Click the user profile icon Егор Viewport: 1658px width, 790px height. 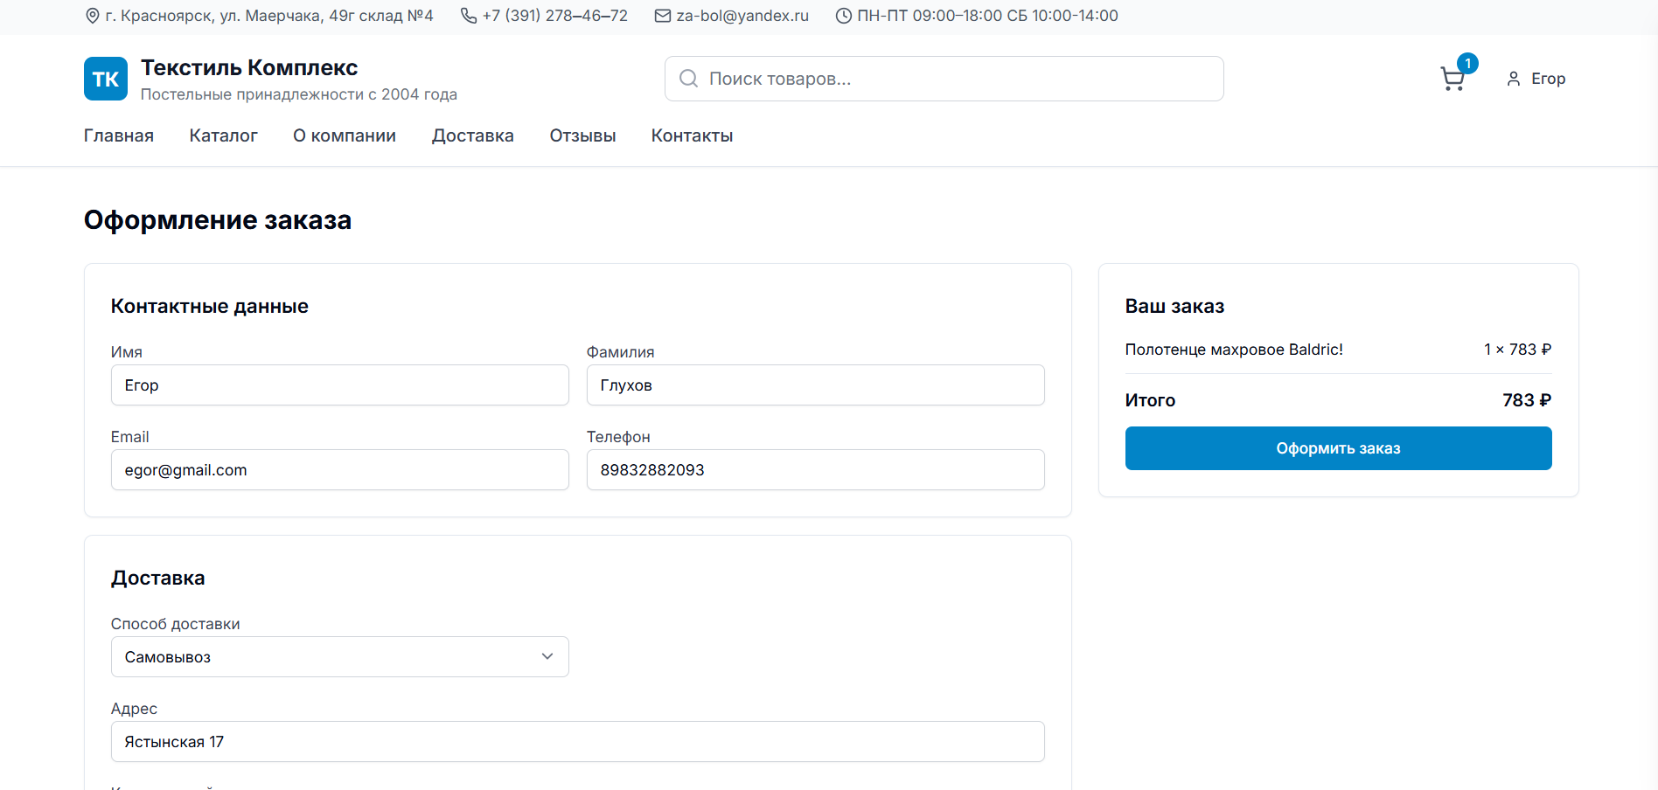tap(1513, 79)
